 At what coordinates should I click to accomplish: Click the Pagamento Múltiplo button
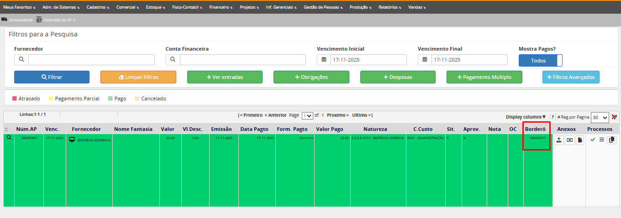coord(484,77)
